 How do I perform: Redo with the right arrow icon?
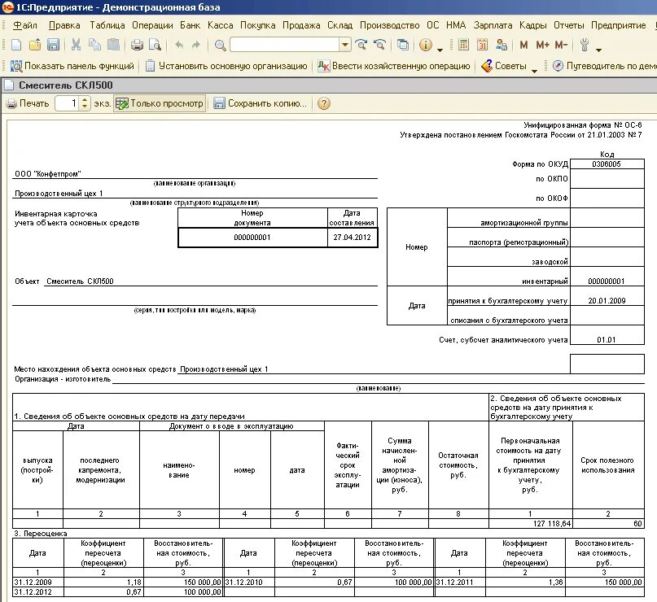point(196,45)
